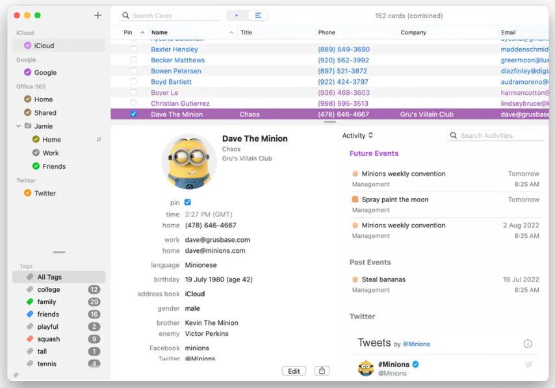Viewport: 555px width, 388px height.
Task: Switch to the compact dot view mode
Action: pos(237,15)
